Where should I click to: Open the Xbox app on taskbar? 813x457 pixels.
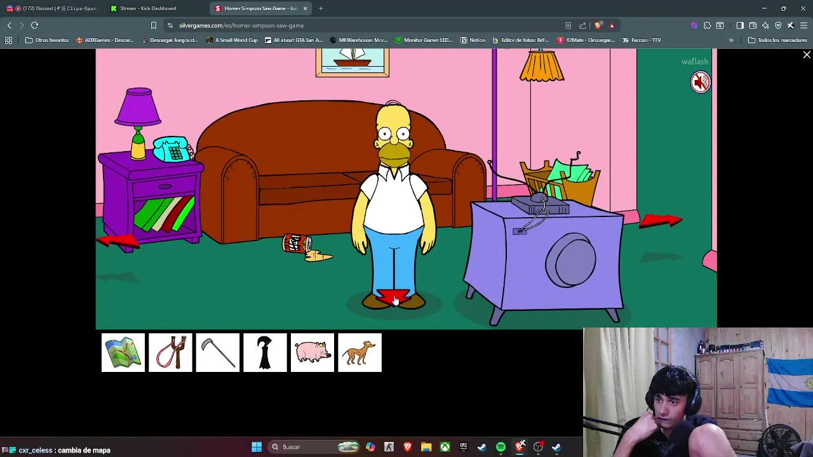click(445, 447)
